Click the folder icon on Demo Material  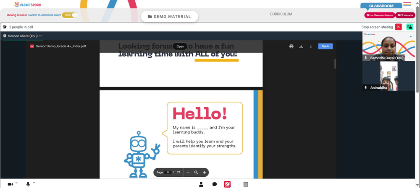(150, 17)
